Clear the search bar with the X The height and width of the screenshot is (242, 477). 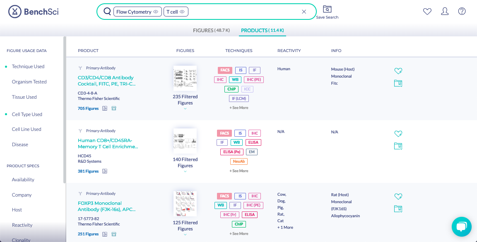coord(304,12)
